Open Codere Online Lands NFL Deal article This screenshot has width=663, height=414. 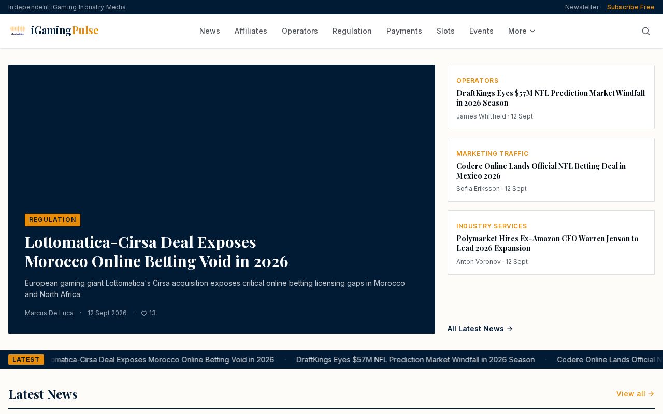541,171
